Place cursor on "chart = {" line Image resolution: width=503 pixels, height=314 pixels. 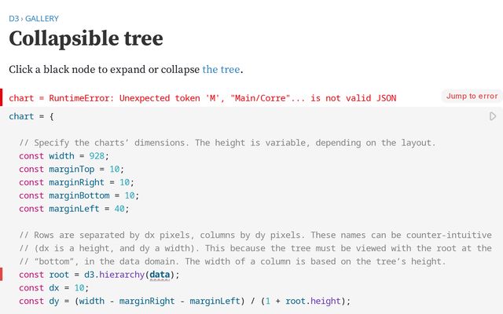click(x=31, y=116)
